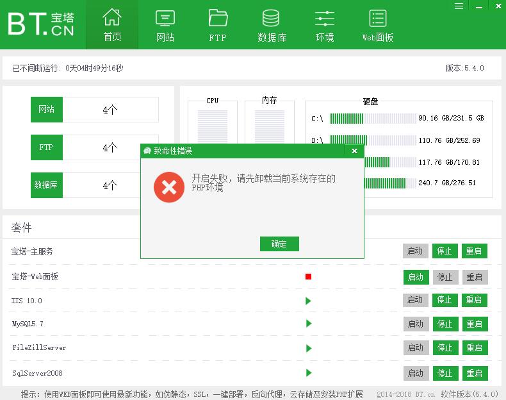Select the 宝塔-主服务 row label
The image size is (506, 400).
click(x=32, y=251)
